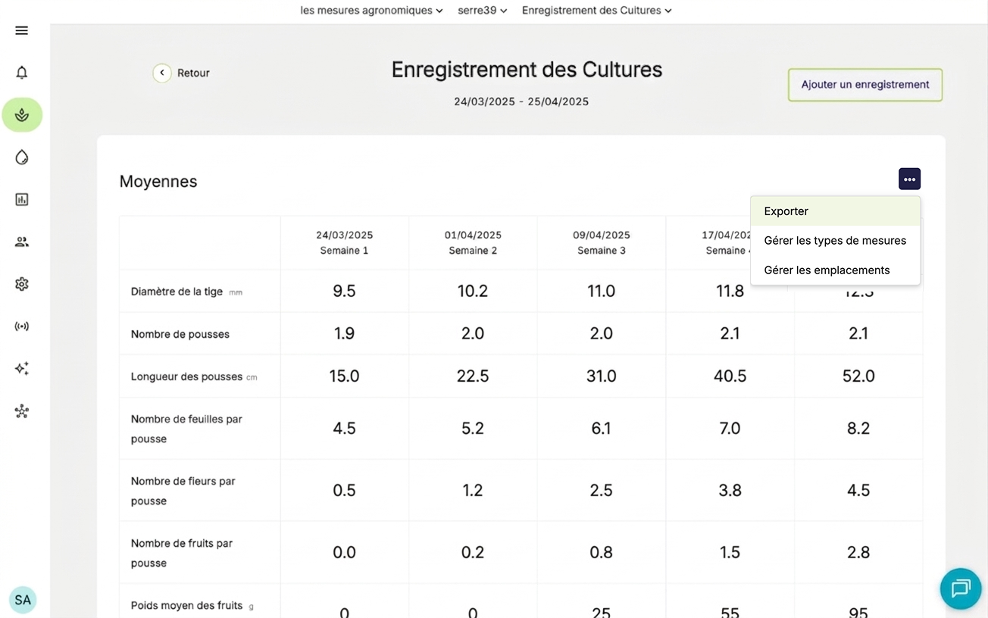Click 'Diamètre de la tige' row label
The image size is (988, 618).
click(x=177, y=292)
